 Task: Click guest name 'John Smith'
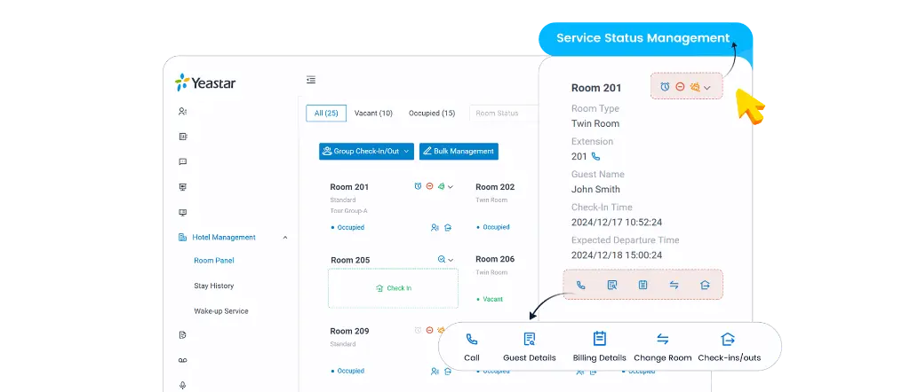[595, 189]
